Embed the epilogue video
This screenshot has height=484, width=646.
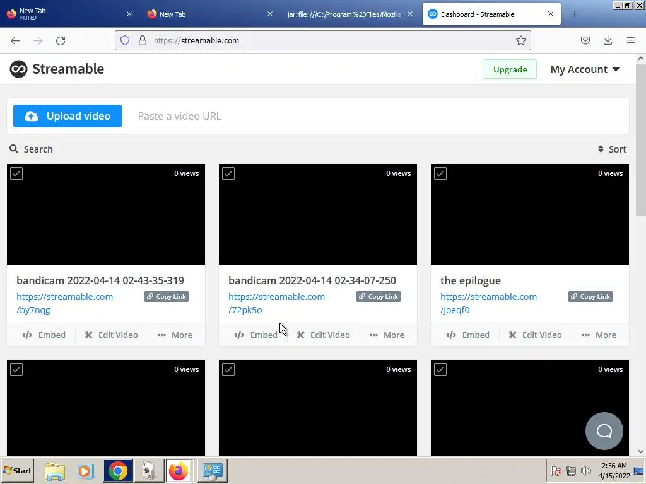point(467,335)
